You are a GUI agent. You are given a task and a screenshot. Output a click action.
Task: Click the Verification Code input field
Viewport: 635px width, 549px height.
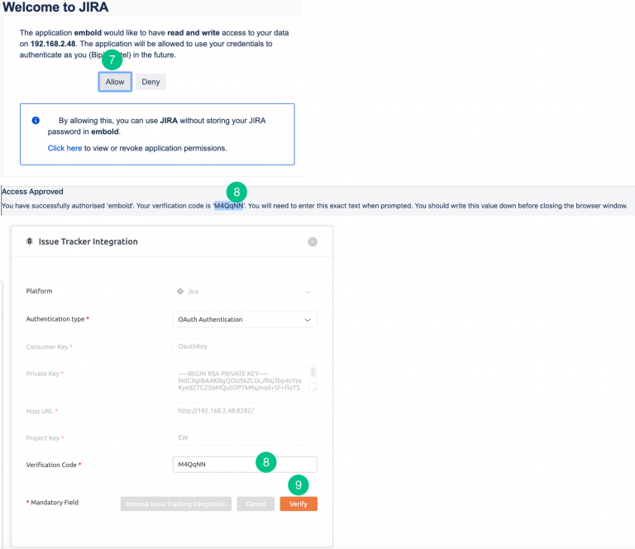coord(245,465)
